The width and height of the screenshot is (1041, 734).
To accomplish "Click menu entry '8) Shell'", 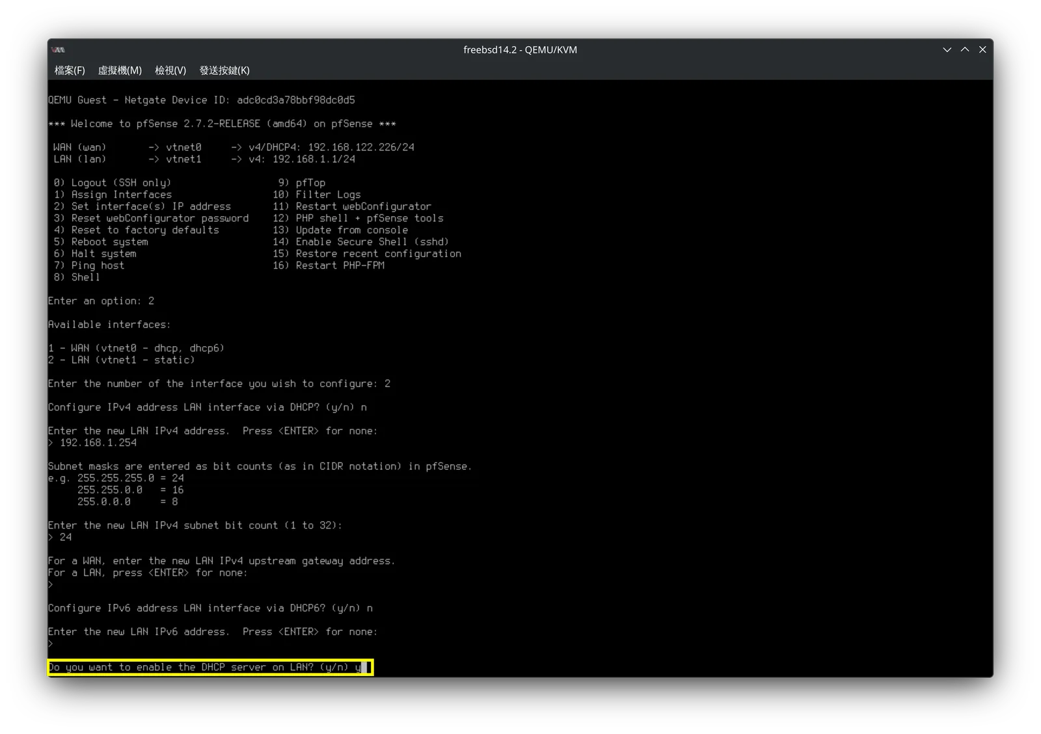I will click(x=77, y=277).
